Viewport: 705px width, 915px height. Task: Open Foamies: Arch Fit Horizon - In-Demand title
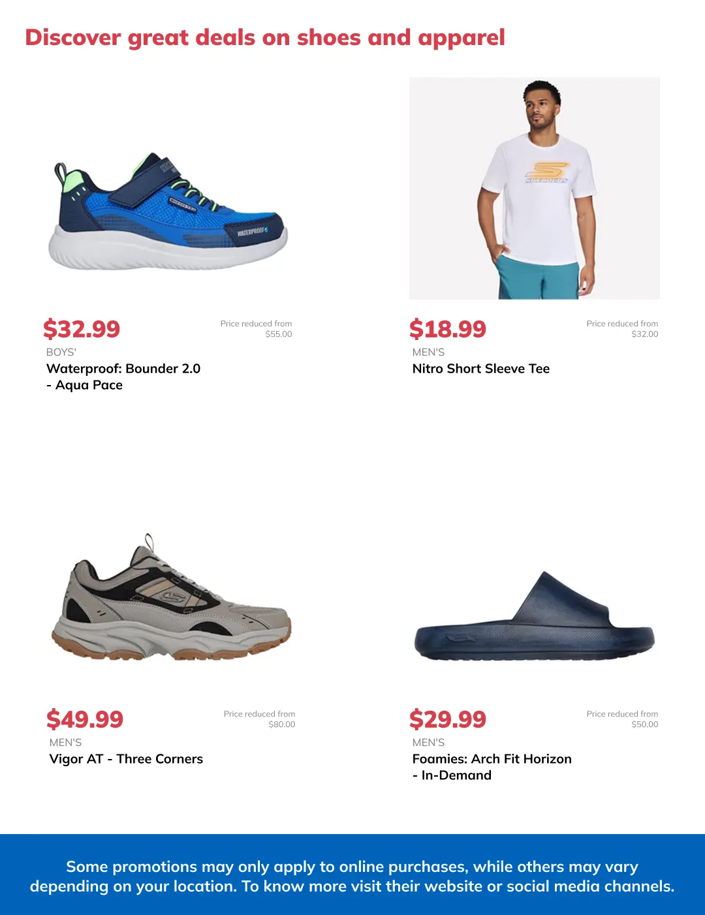coord(492,767)
